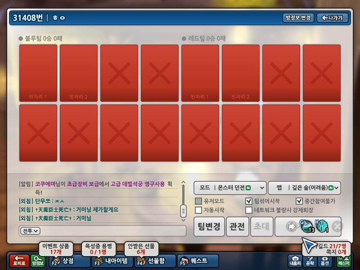
Task: Select the G potion item with count 13
Action: pos(307,226)
